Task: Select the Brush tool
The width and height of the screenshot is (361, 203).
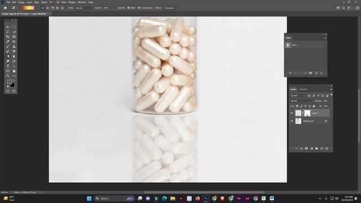Action: [7, 46]
